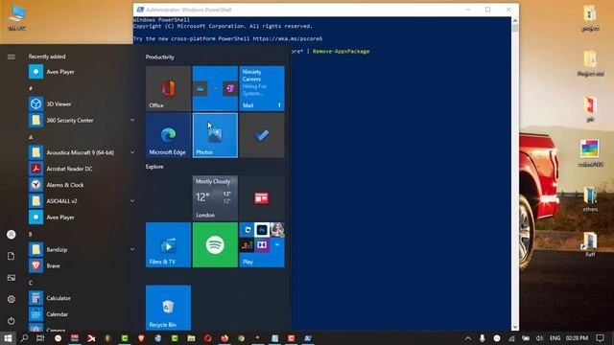Open the Start menu power options
This screenshot has width=614, height=345.
click(11, 321)
